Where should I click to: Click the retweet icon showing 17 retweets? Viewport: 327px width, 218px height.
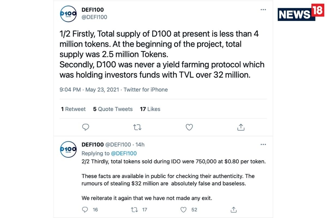pyautogui.click(x=134, y=210)
